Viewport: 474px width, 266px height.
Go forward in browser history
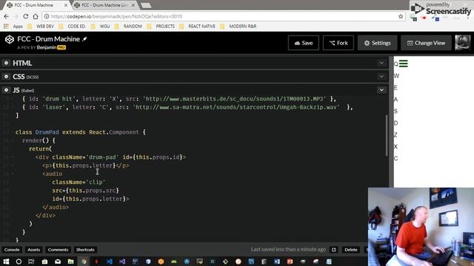point(16,16)
